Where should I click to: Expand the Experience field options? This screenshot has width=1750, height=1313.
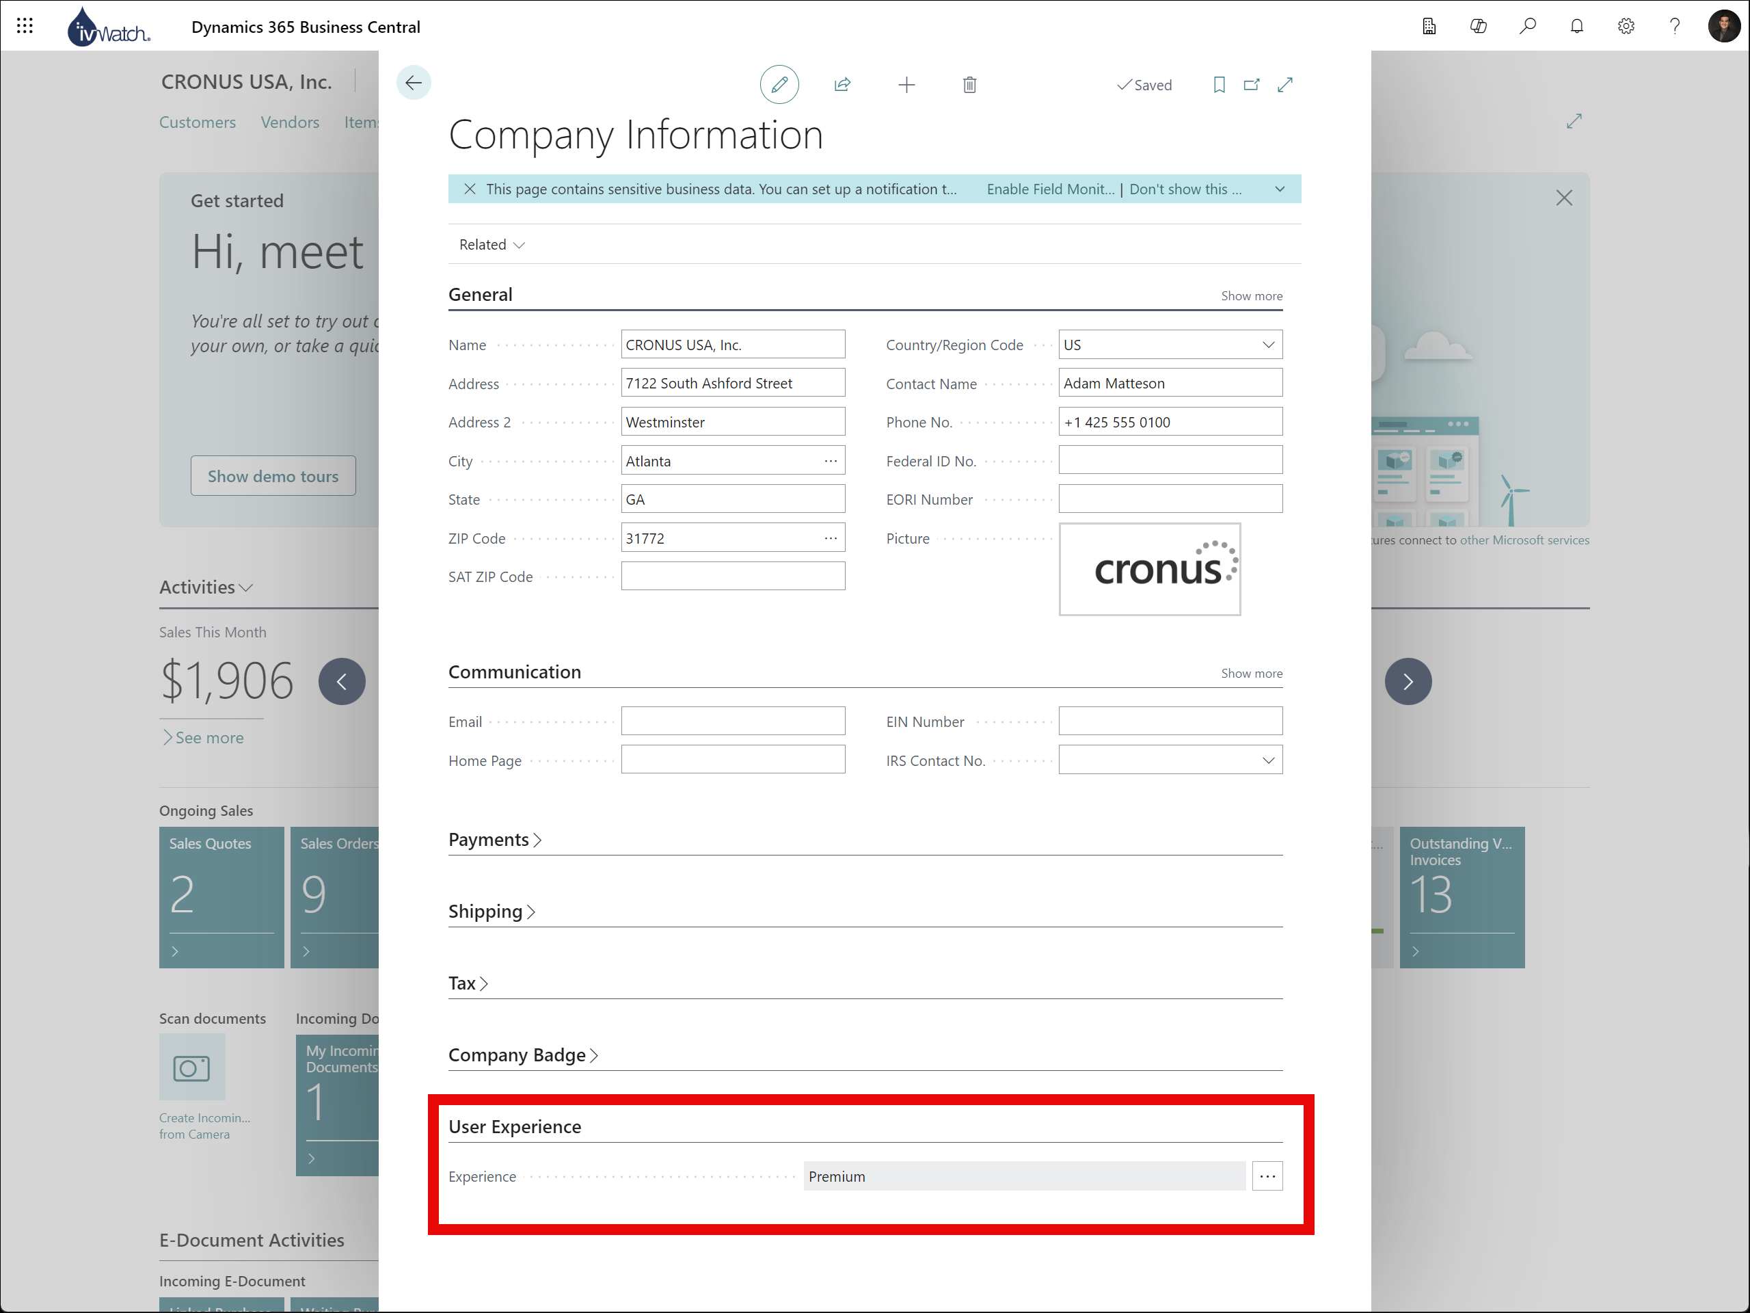(x=1267, y=1175)
